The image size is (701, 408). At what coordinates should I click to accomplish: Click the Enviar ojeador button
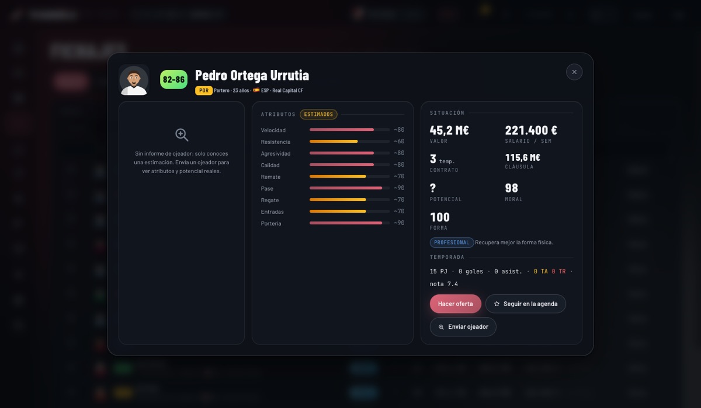pos(463,327)
